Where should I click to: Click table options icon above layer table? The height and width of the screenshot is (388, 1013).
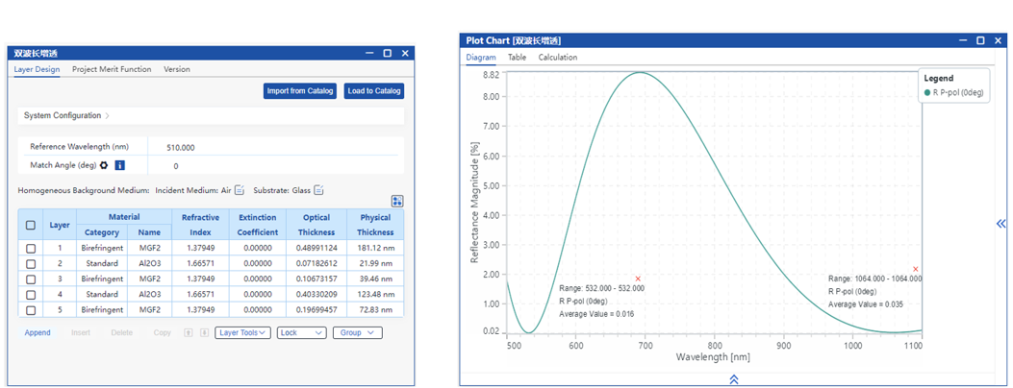click(x=397, y=201)
